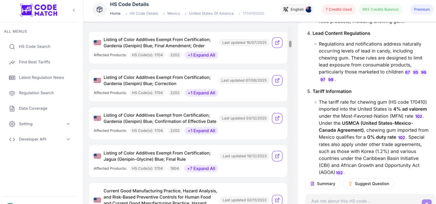Click +7 Expand All on Jagua Blue card
This screenshot has height=204, width=436.
[201, 169]
